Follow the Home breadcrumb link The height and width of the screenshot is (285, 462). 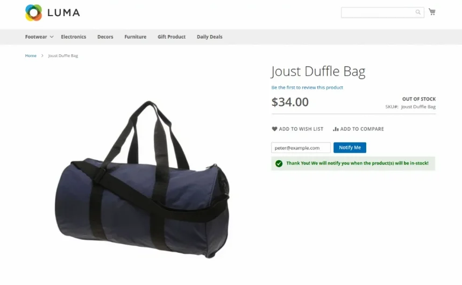[31, 55]
